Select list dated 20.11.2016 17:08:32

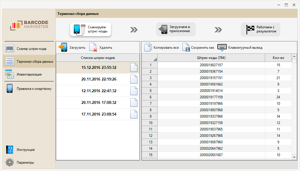click(x=98, y=102)
